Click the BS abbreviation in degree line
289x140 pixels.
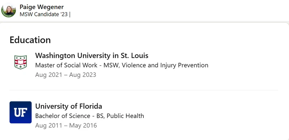click(x=101, y=116)
